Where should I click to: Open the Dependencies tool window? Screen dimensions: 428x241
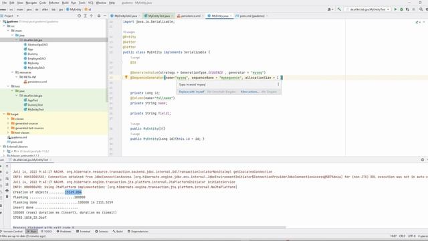pos(138,232)
